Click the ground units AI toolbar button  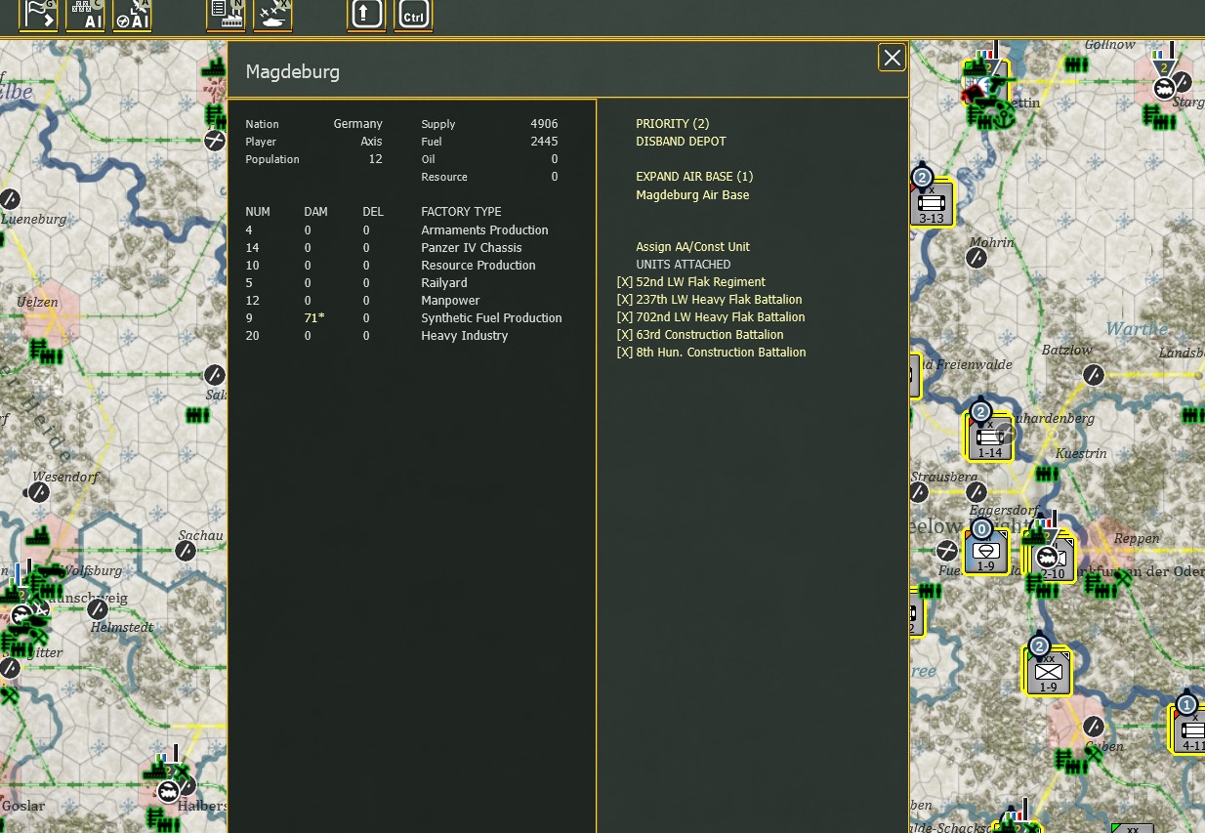[x=85, y=15]
